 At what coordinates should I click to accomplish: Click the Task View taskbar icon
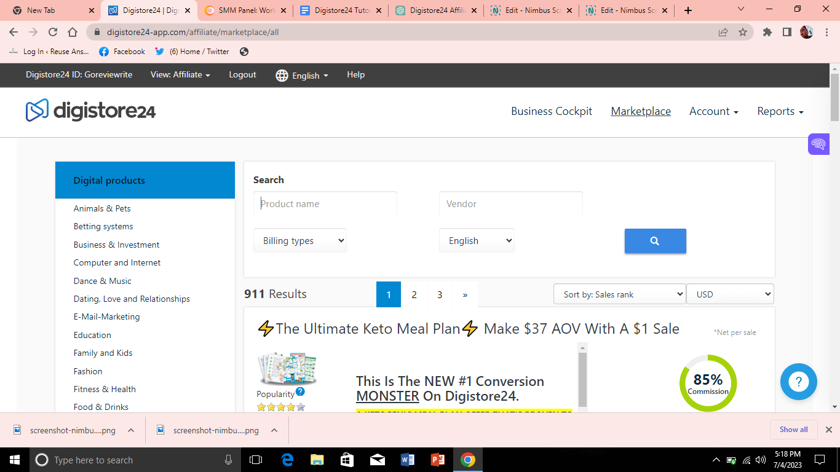(256, 460)
